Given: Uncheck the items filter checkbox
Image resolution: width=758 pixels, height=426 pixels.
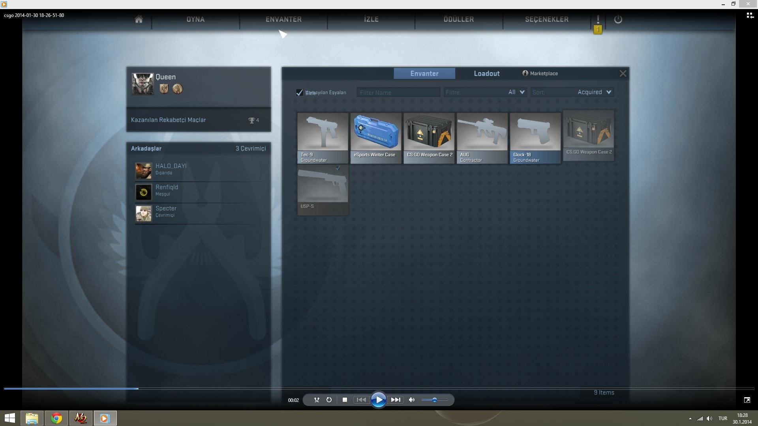Looking at the screenshot, I should 300,92.
